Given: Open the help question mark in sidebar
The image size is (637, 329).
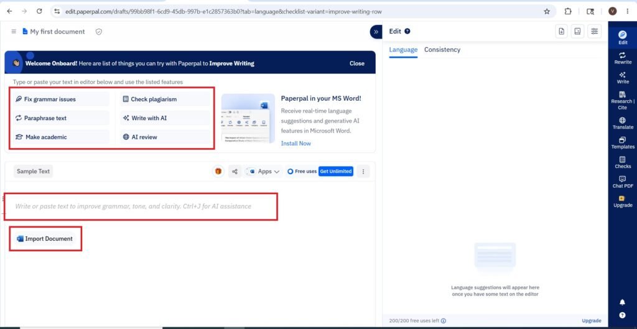Looking at the screenshot, I should 622,315.
